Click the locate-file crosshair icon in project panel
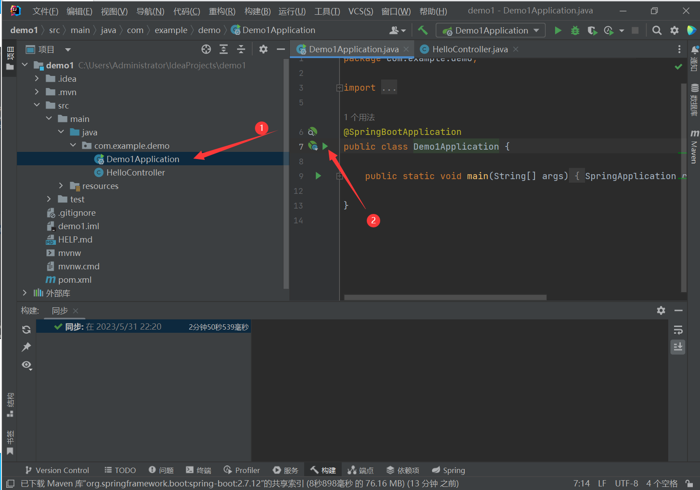 coord(206,49)
